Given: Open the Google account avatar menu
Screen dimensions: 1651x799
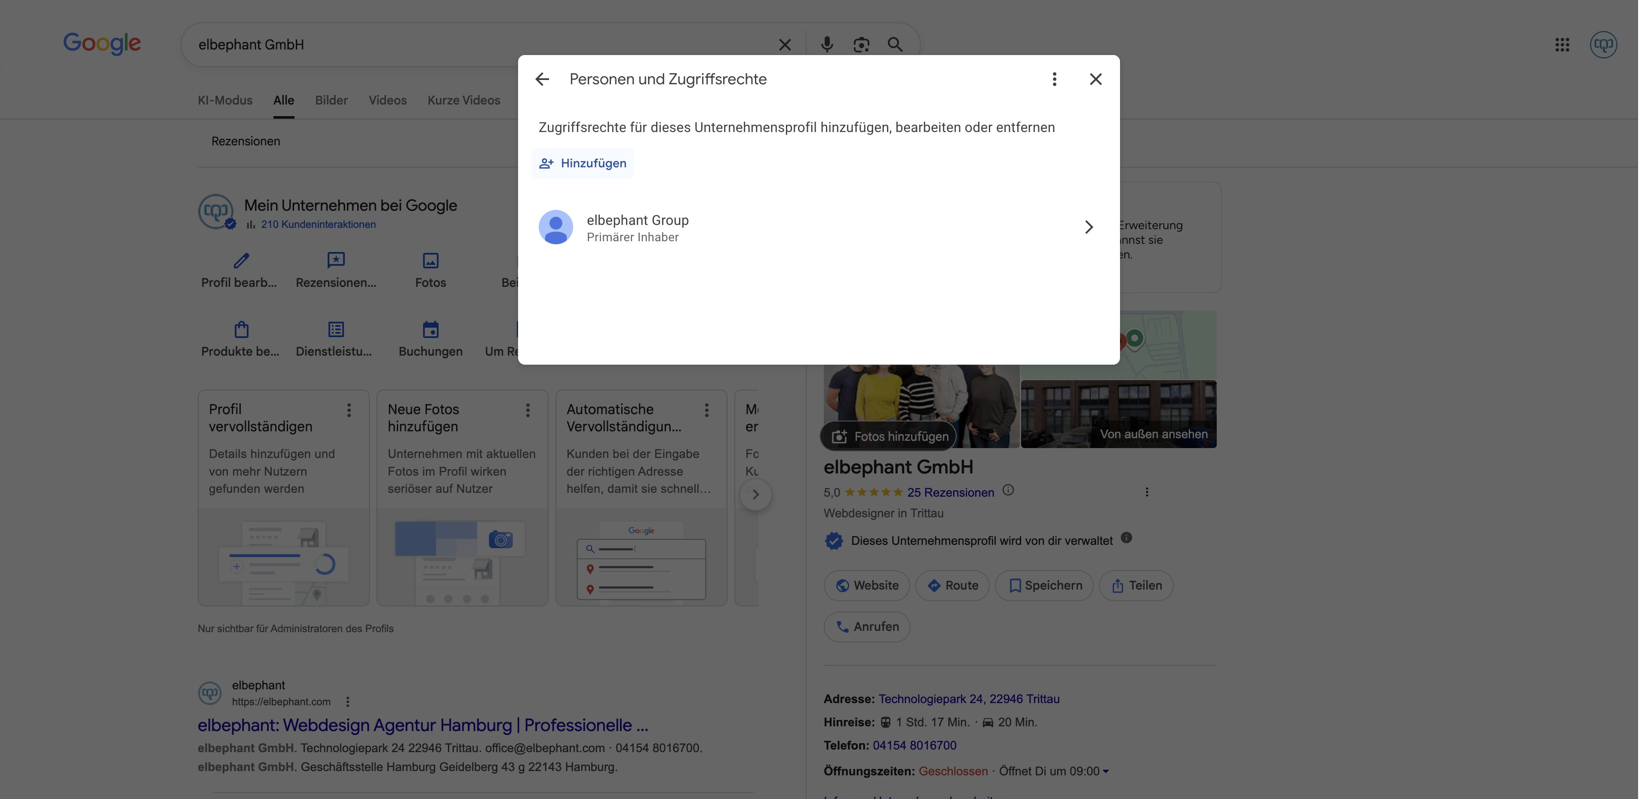Looking at the screenshot, I should [x=1603, y=44].
